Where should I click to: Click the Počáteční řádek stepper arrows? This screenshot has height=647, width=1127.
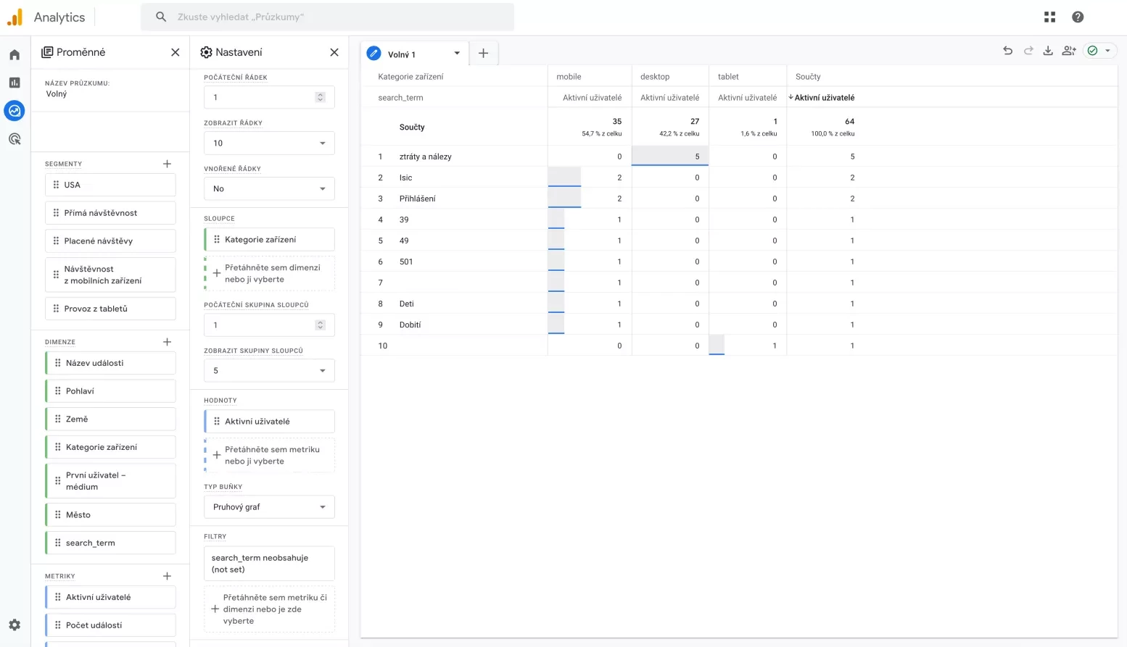click(321, 97)
